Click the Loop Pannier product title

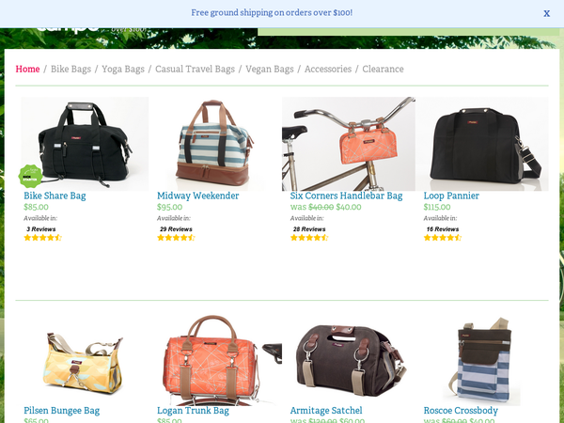(x=451, y=196)
